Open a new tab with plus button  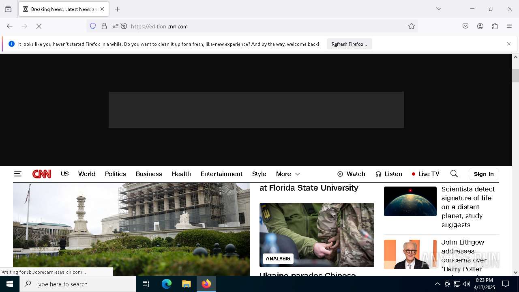[118, 9]
